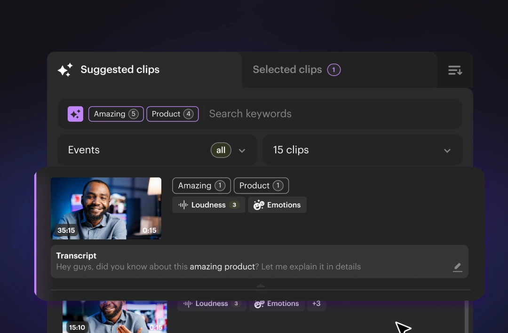The height and width of the screenshot is (333, 508).
Task: Click the sort order icon
Action: tap(455, 70)
